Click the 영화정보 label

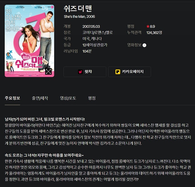coord(134,45)
